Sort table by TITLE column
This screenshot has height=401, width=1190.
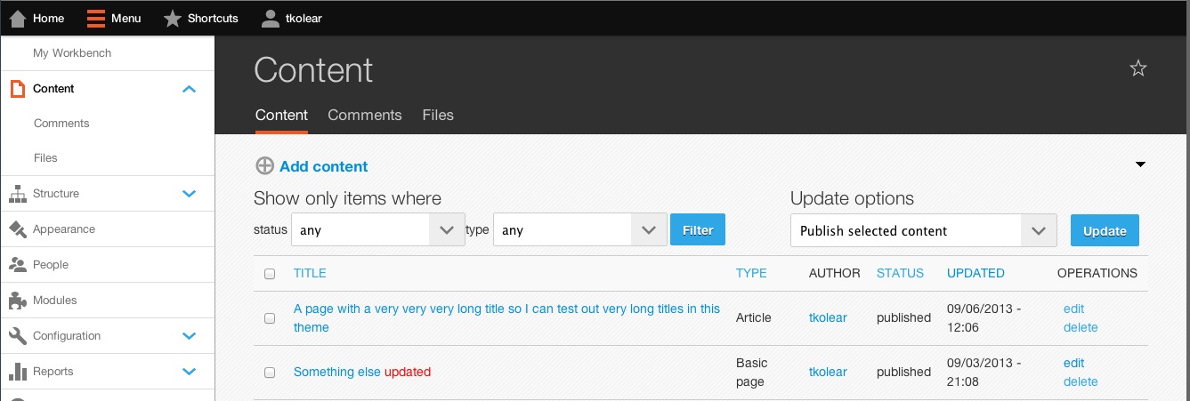[310, 274]
